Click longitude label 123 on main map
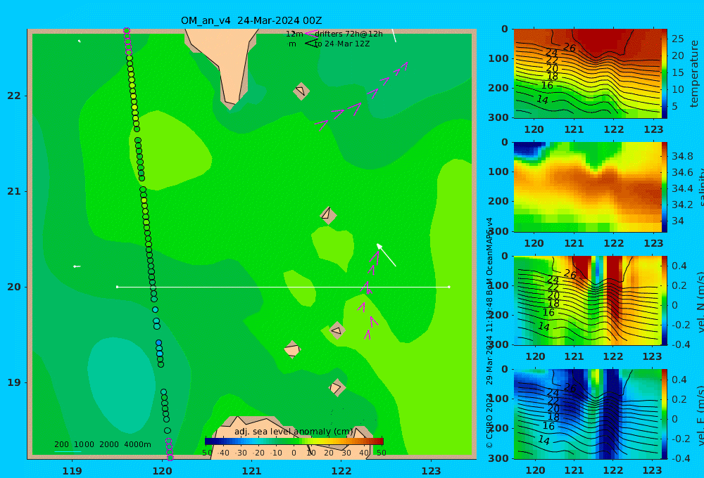Image resolution: width=704 pixels, height=478 pixels. (432, 471)
